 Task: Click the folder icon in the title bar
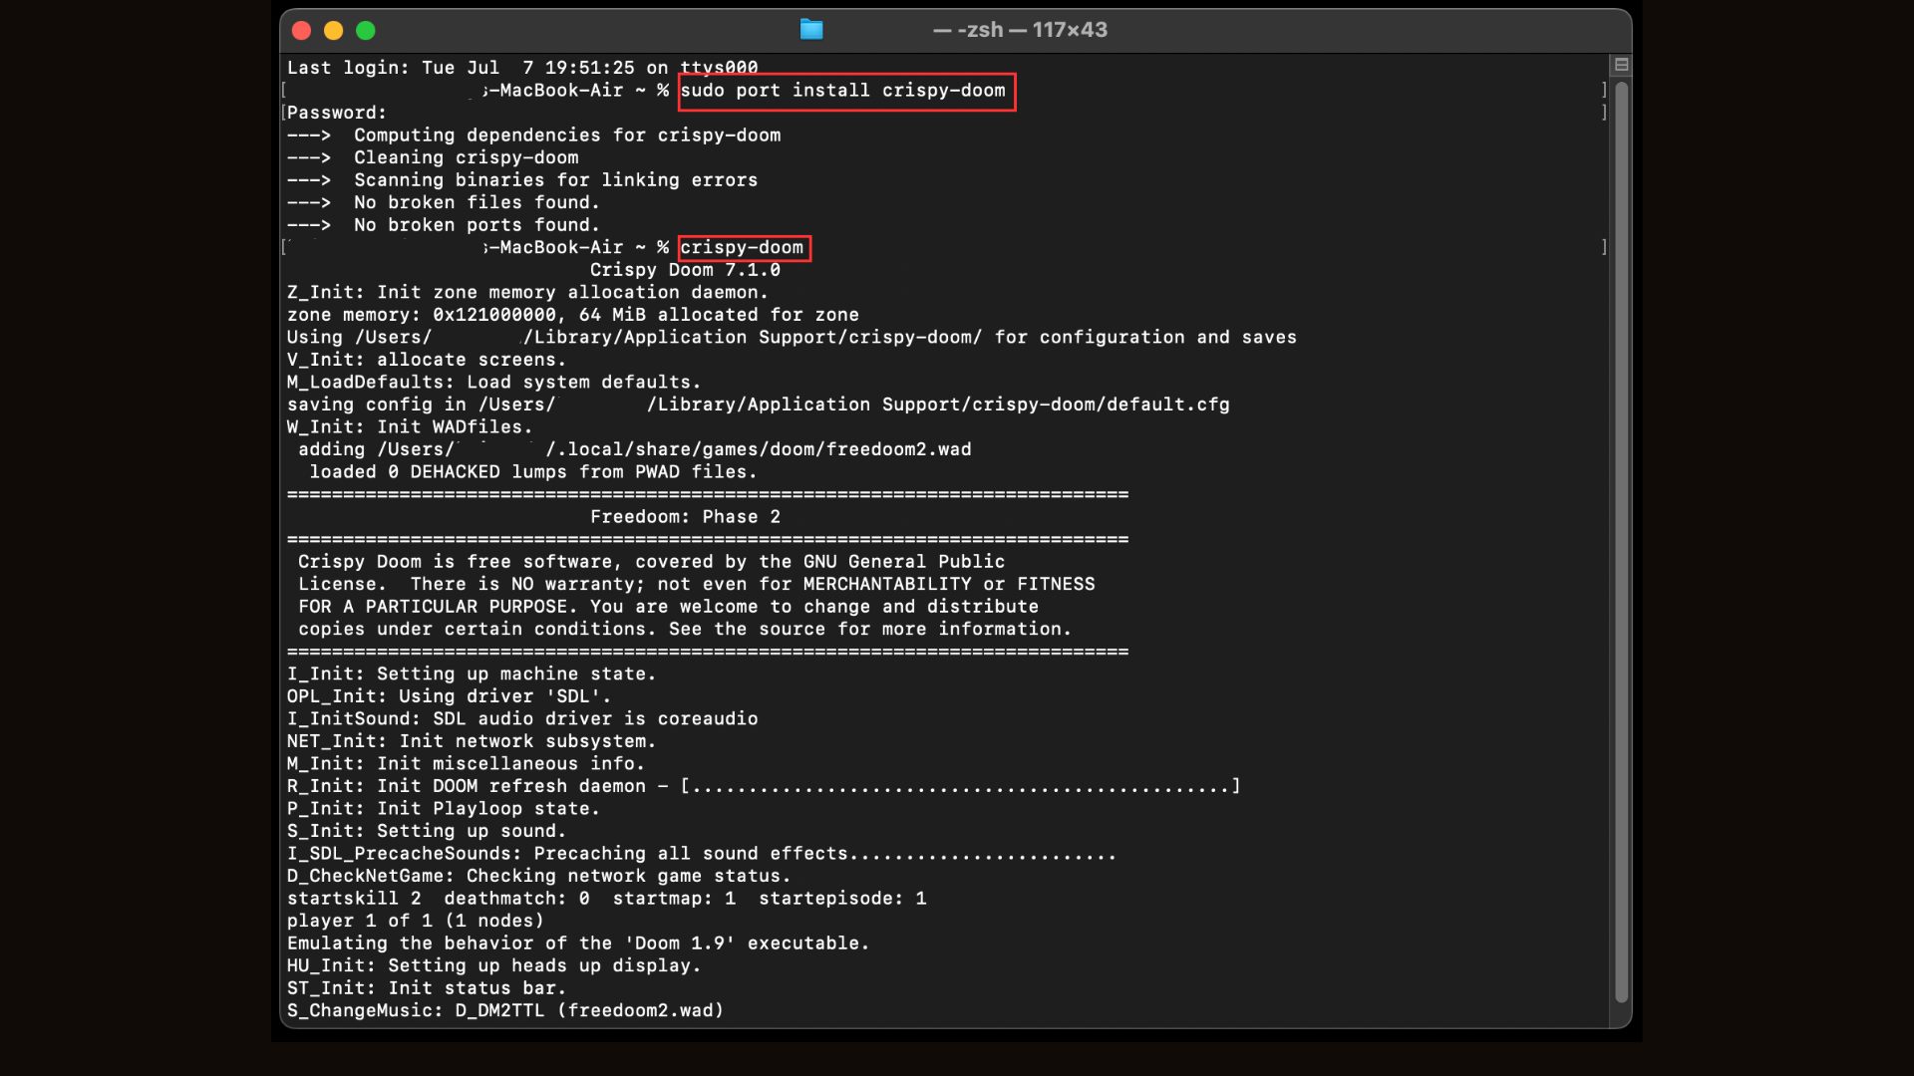pyautogui.click(x=811, y=30)
